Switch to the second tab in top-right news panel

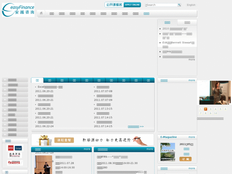(x=187, y=22)
